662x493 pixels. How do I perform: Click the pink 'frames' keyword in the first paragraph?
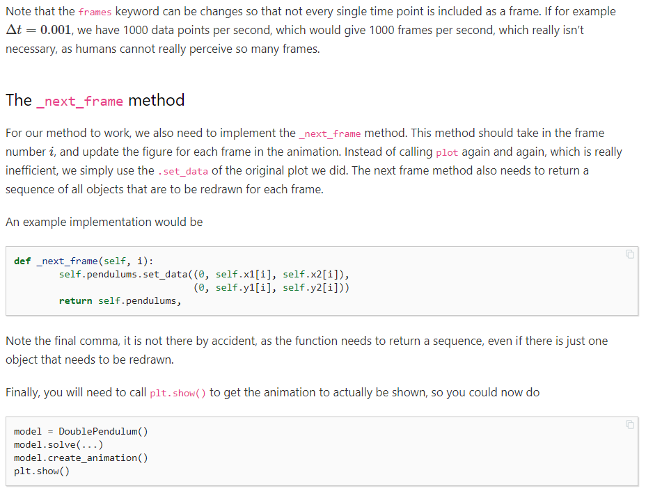click(x=95, y=12)
